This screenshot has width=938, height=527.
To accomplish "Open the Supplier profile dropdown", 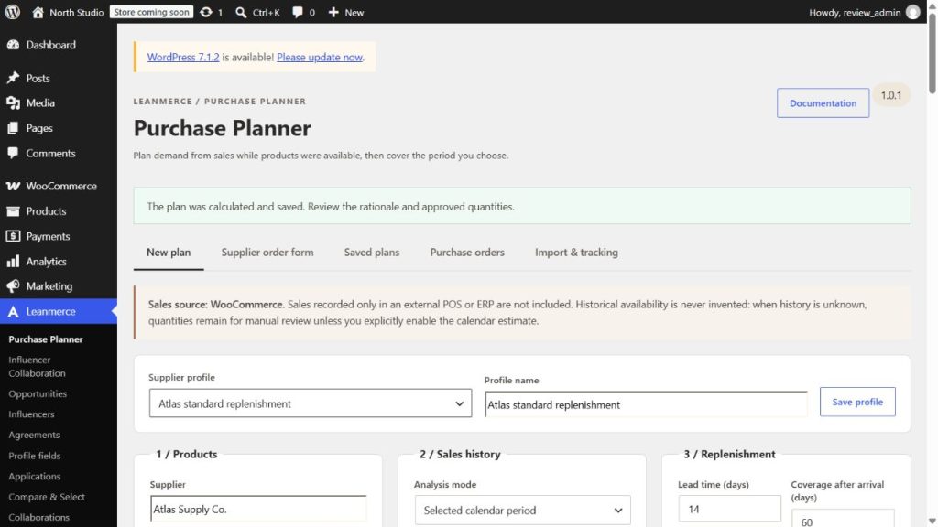I will tap(311, 403).
